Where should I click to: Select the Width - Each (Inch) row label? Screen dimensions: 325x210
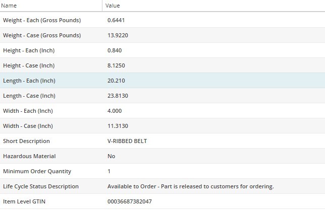pos(28,111)
